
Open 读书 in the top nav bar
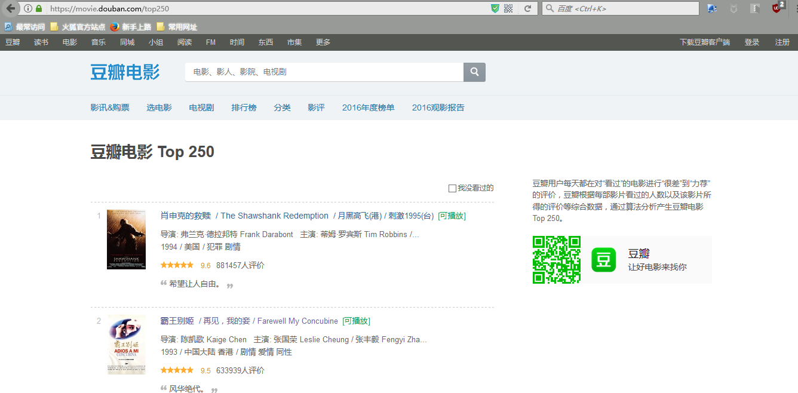41,42
